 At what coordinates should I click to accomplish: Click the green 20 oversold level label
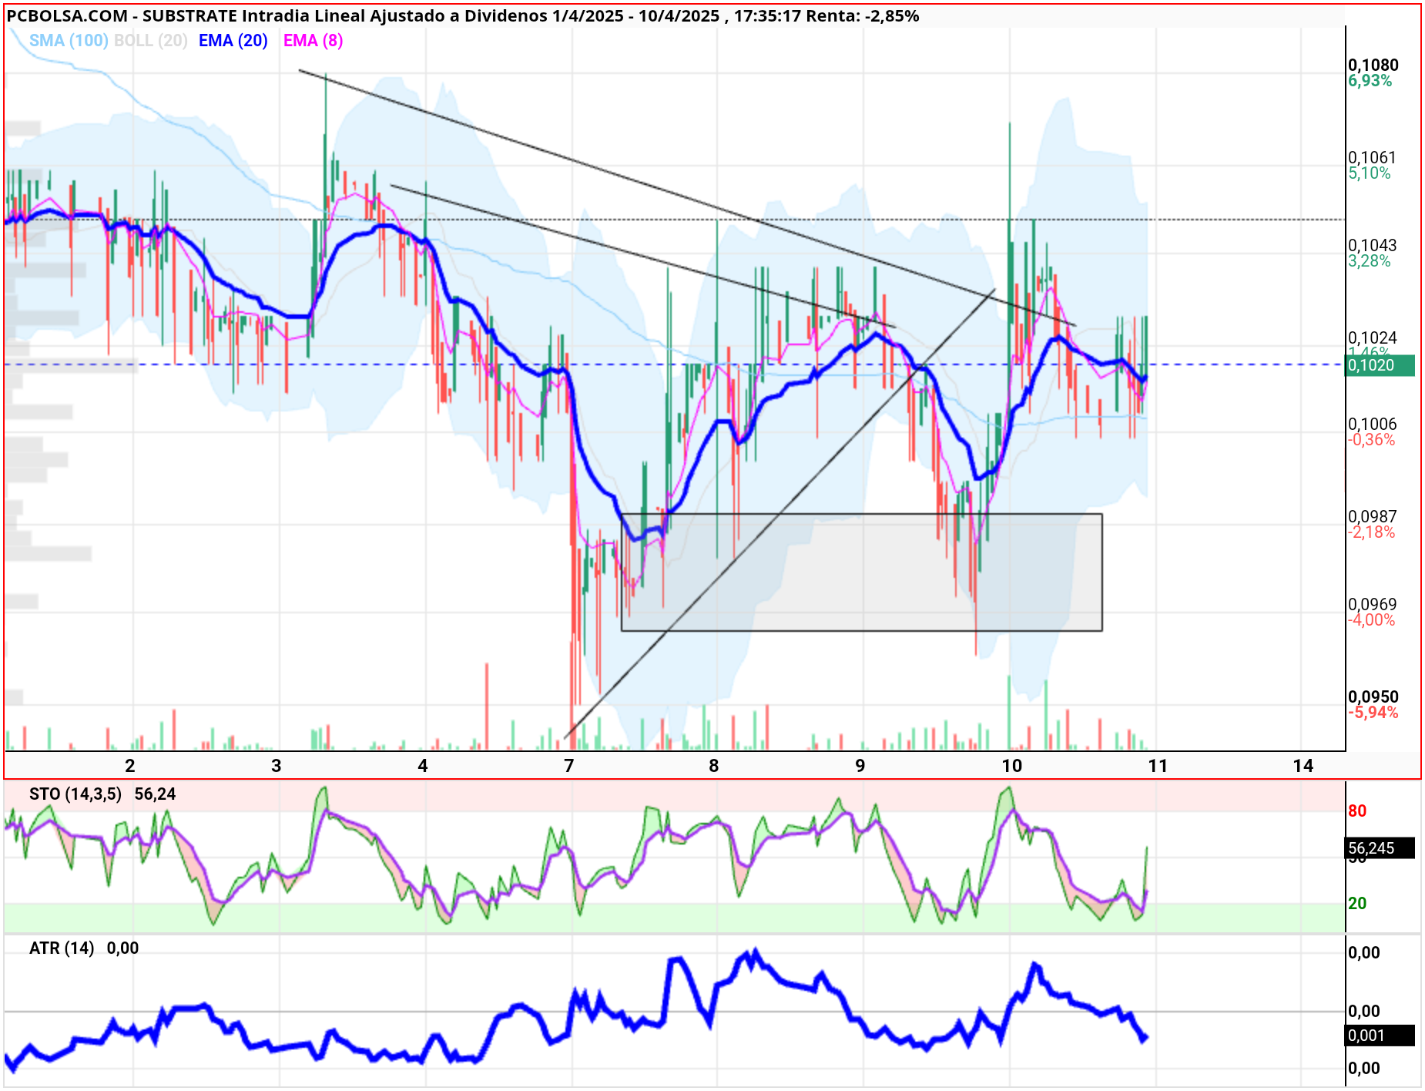(1357, 903)
